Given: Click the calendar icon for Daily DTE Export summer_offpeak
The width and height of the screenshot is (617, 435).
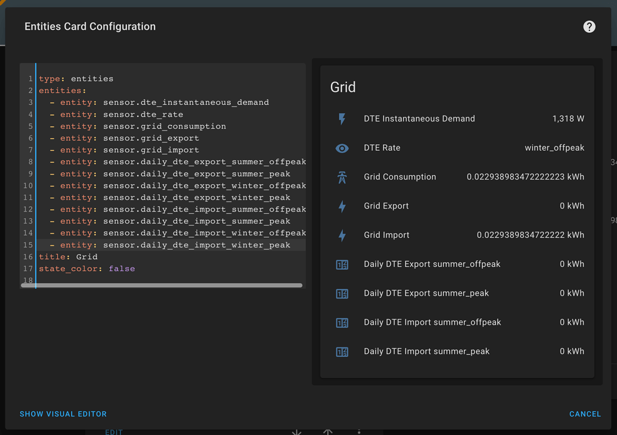Looking at the screenshot, I should tap(342, 264).
